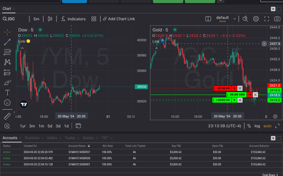Toggle the Dow market status indicator dot
Screen dimensions: 283x176
coord(40,30)
